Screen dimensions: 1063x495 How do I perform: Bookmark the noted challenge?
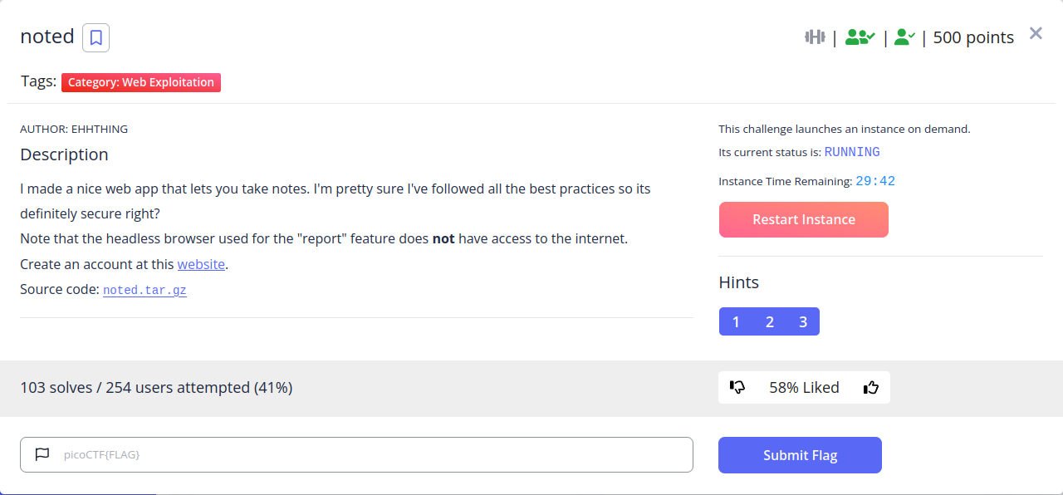96,37
